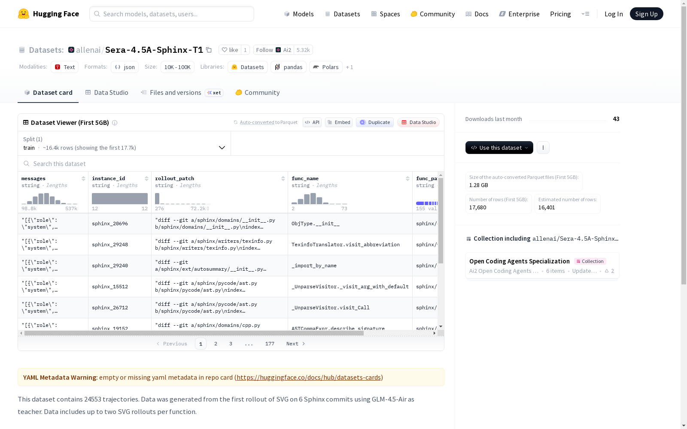Click the json format tag

pos(125,67)
